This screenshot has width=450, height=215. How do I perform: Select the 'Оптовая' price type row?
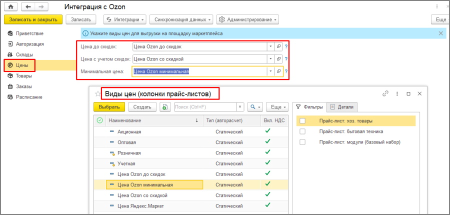(191, 142)
